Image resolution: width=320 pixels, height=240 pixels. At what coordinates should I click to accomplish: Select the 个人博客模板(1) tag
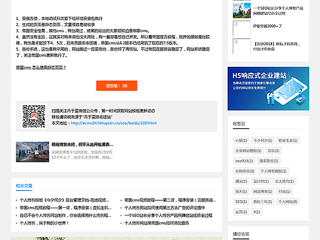273,171
